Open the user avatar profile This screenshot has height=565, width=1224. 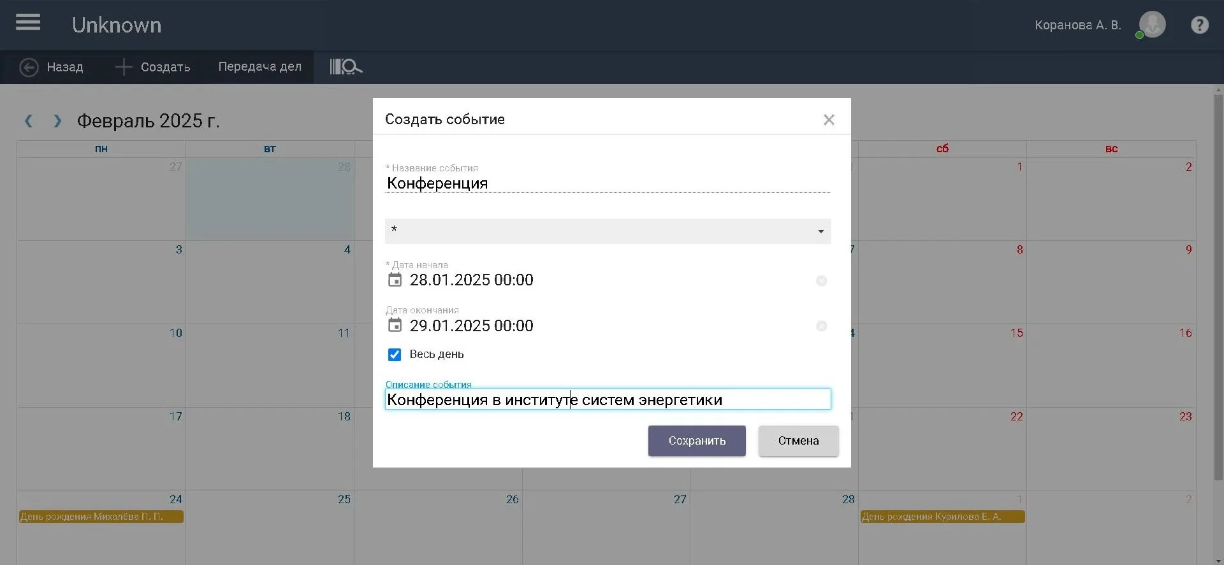coord(1152,25)
